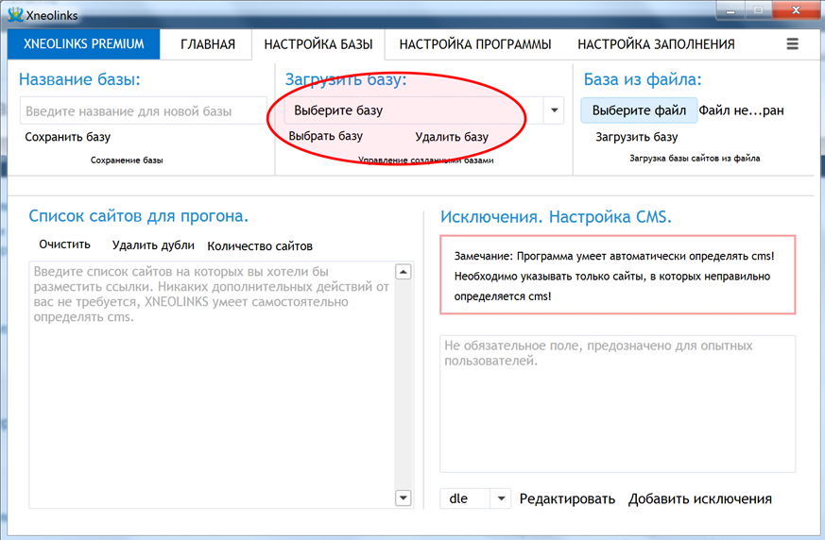This screenshot has height=540, width=825.
Task: Click Загрузить базу button
Action: 637,137
